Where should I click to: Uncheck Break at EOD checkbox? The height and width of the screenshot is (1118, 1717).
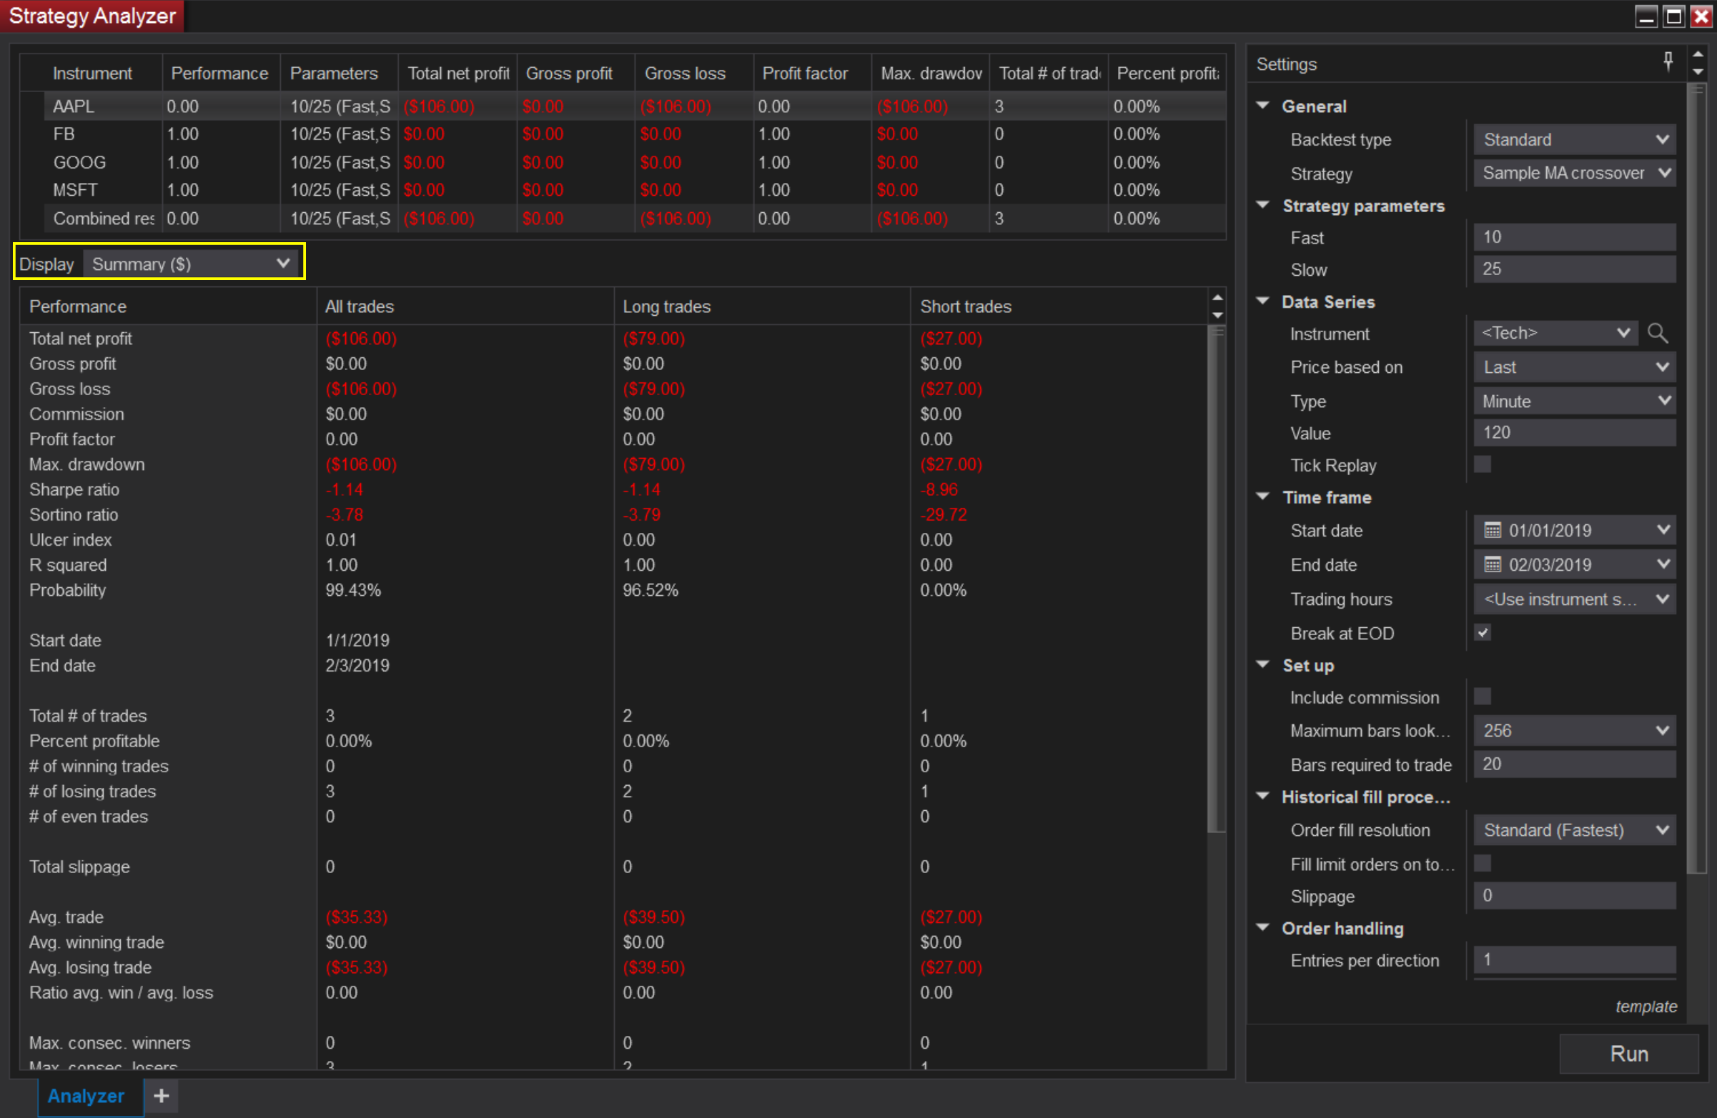tap(1482, 633)
